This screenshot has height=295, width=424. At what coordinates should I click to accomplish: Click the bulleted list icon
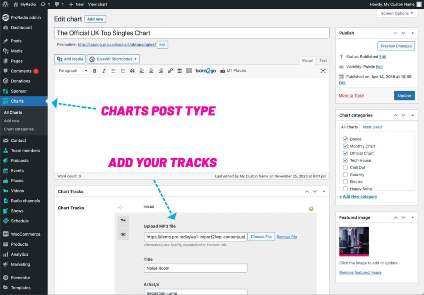[113, 71]
